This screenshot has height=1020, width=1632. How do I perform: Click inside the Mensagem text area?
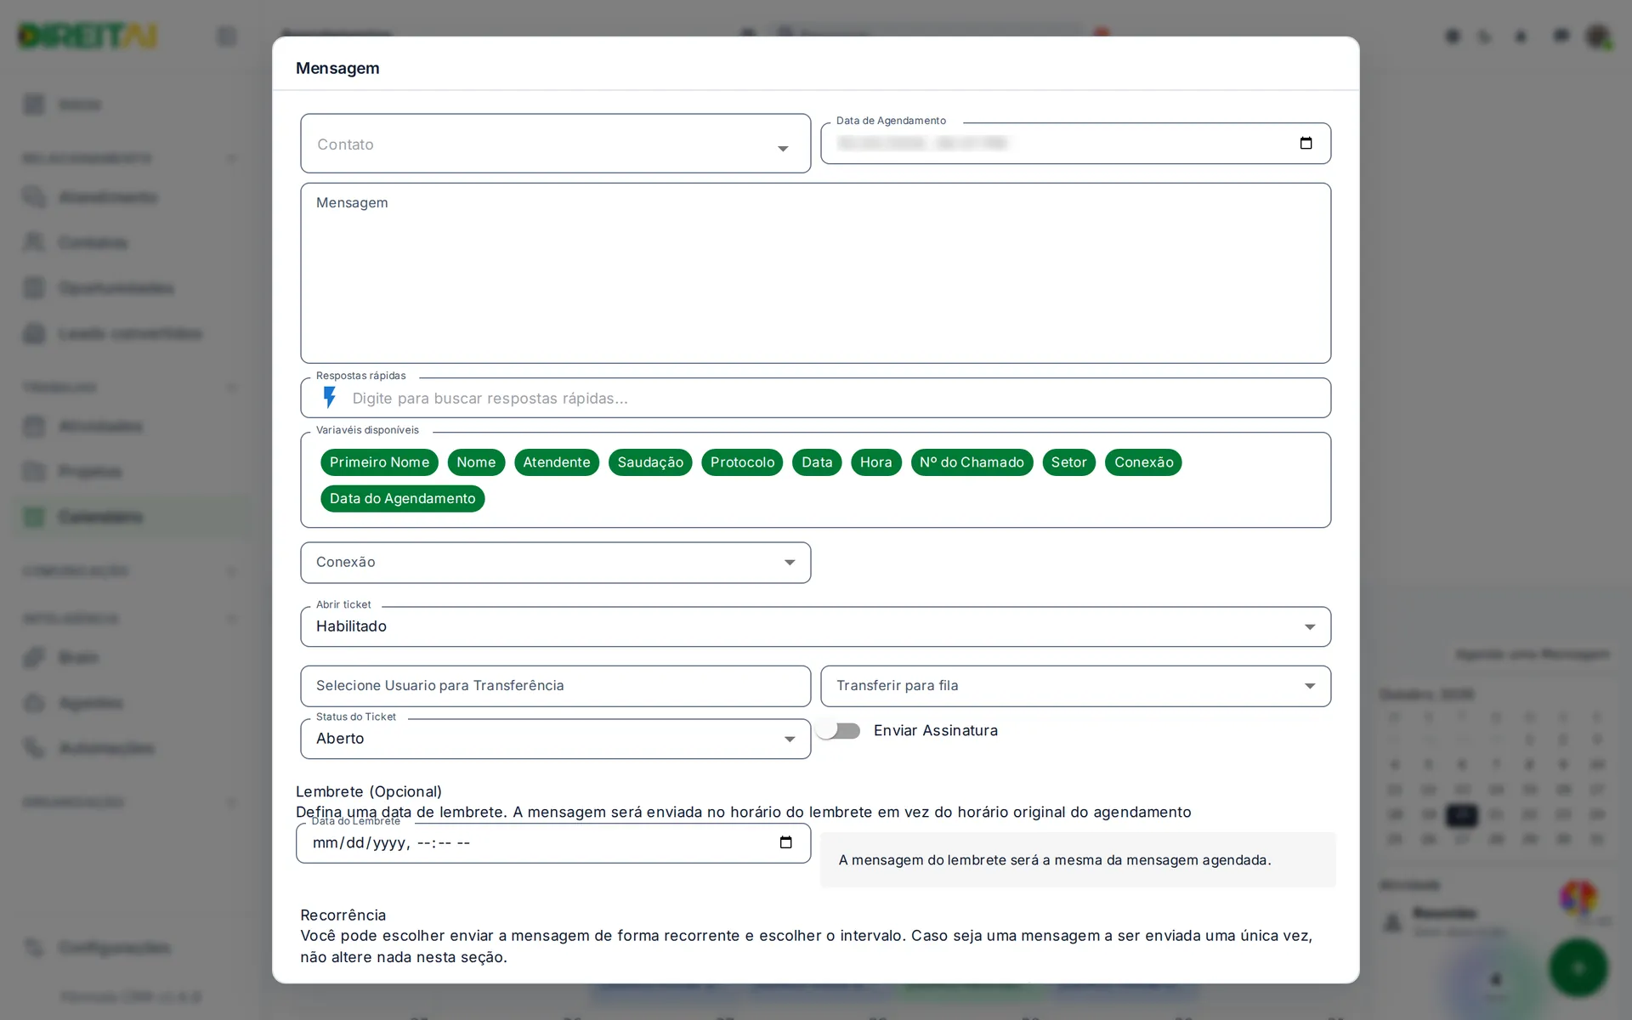click(815, 273)
